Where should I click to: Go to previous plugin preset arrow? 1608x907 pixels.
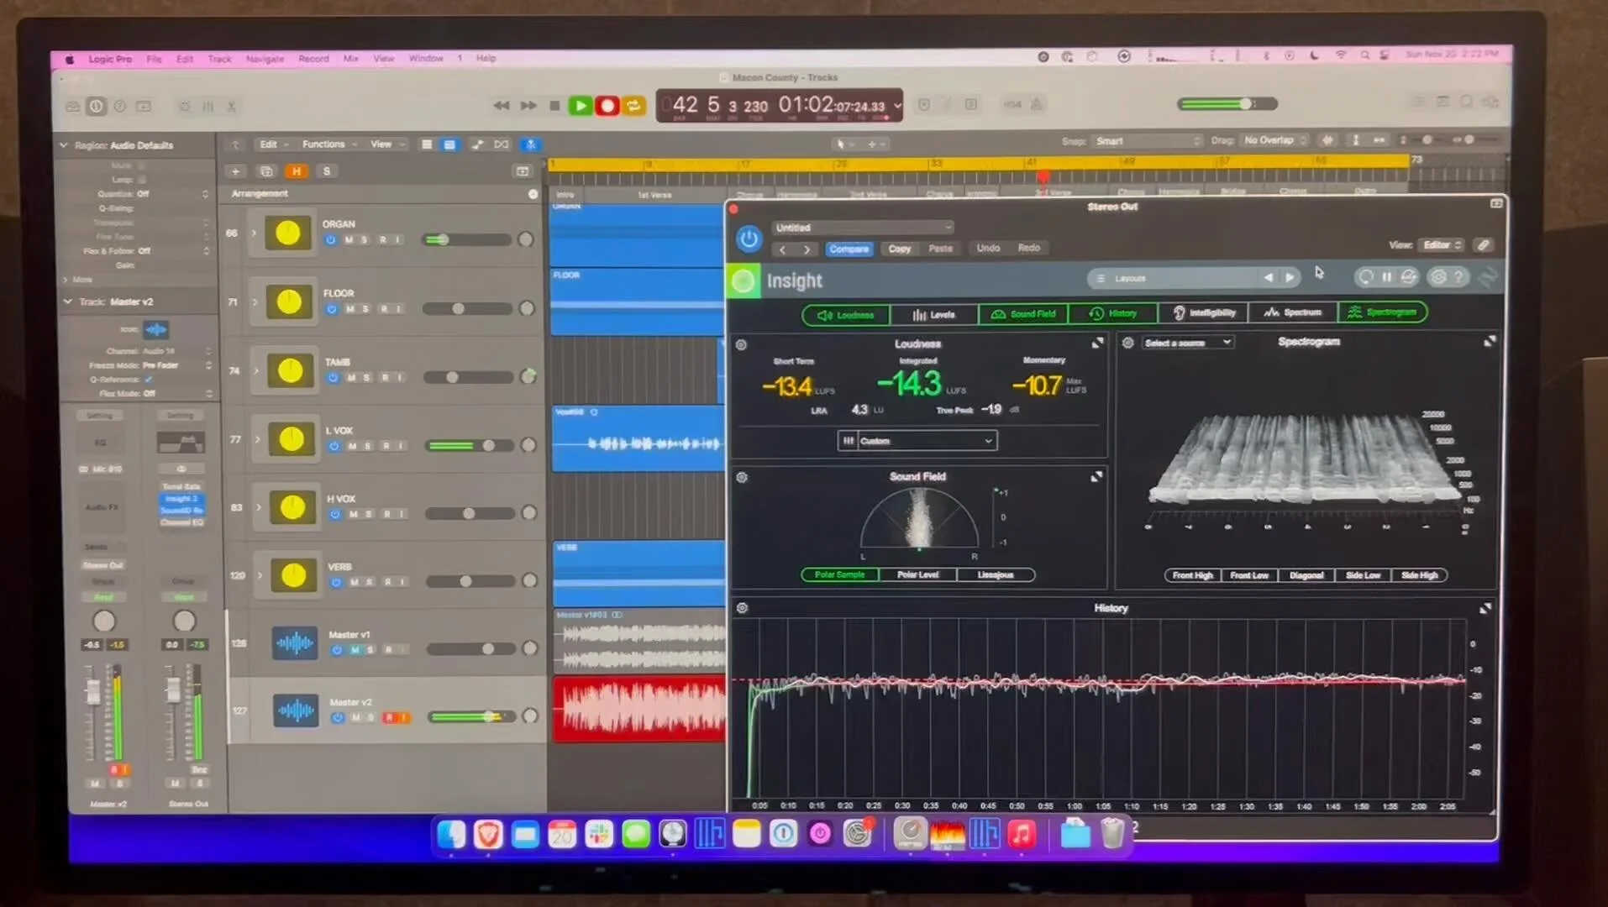783,249
